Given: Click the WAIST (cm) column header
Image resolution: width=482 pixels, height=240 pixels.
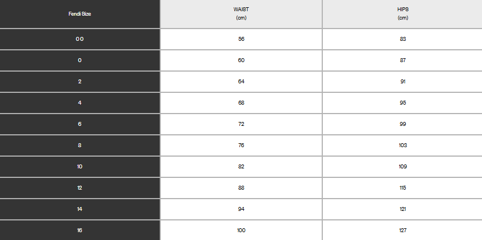Looking at the screenshot, I should (241, 14).
